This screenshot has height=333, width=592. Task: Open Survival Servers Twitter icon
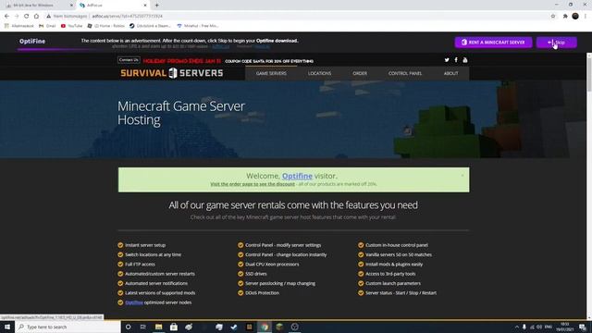(x=447, y=60)
